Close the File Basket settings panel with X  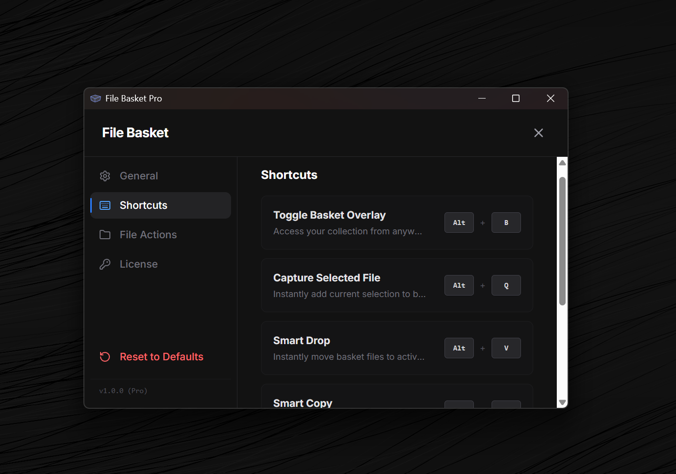pos(539,133)
